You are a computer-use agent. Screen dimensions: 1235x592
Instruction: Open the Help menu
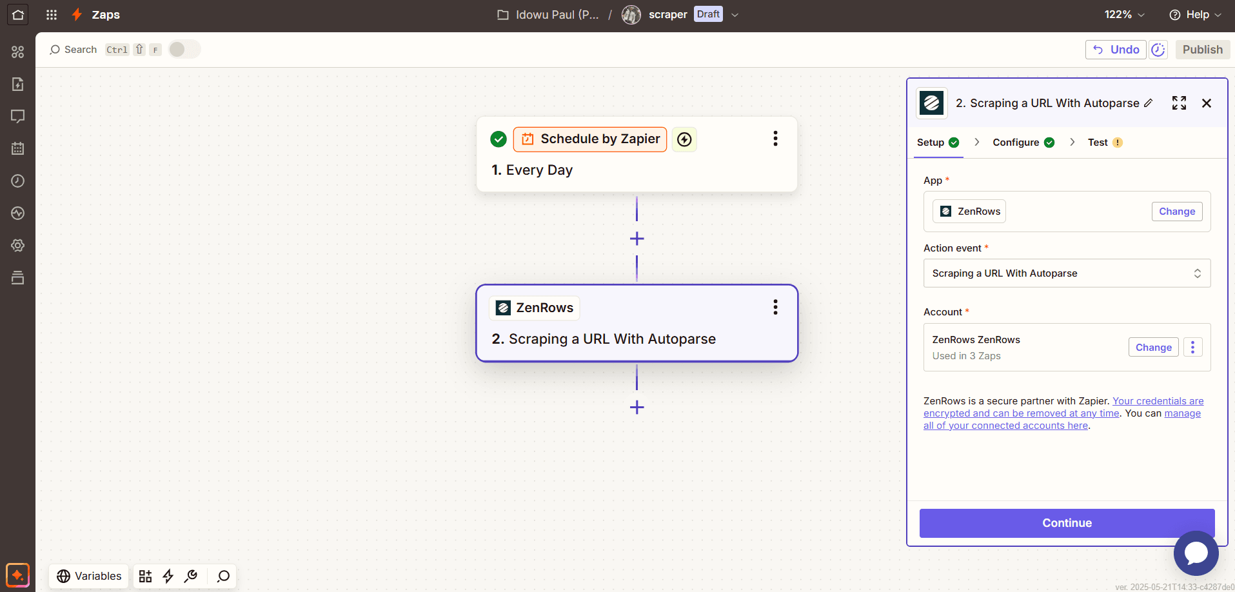tap(1195, 14)
